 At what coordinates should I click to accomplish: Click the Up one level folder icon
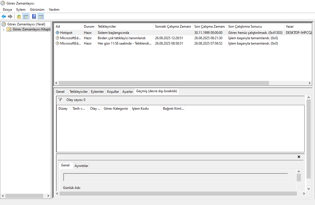pos(19,16)
